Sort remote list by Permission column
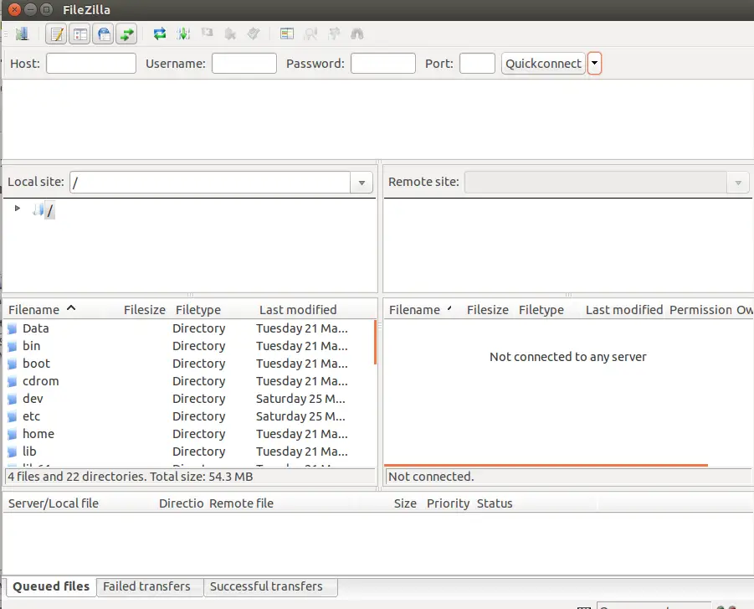The image size is (754, 609). pyautogui.click(x=700, y=310)
